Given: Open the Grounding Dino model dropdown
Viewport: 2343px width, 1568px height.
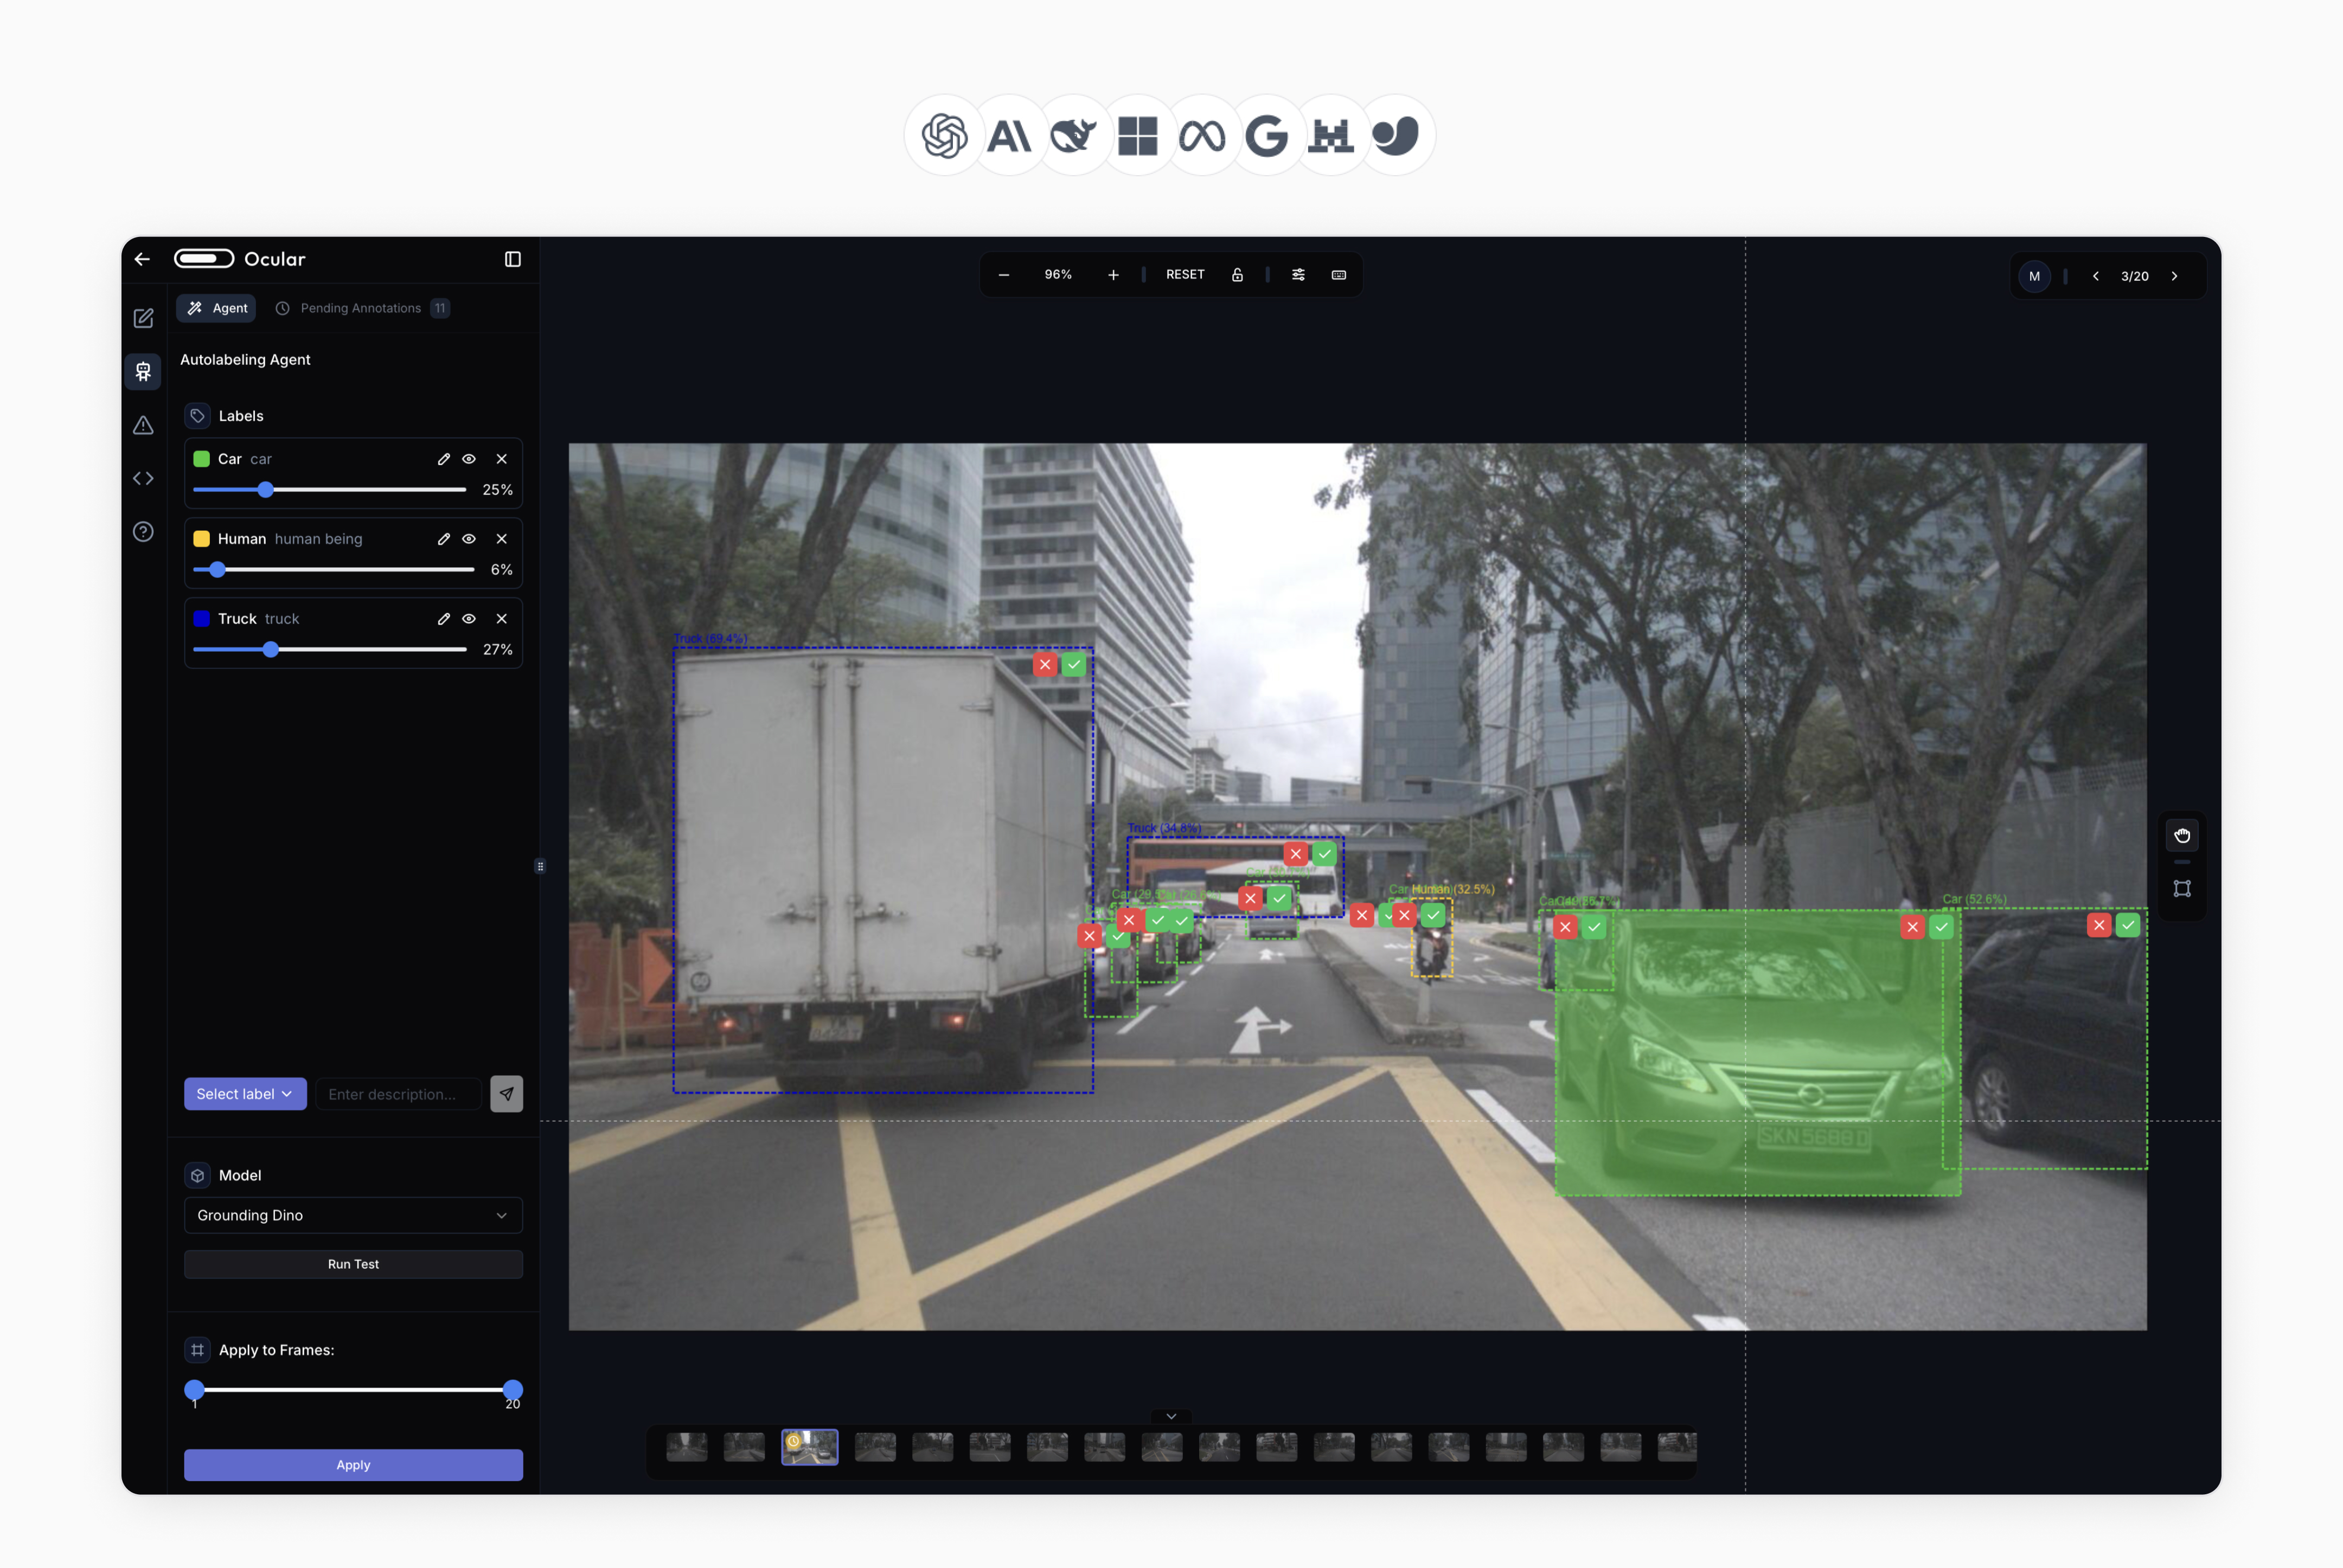Looking at the screenshot, I should pos(352,1215).
